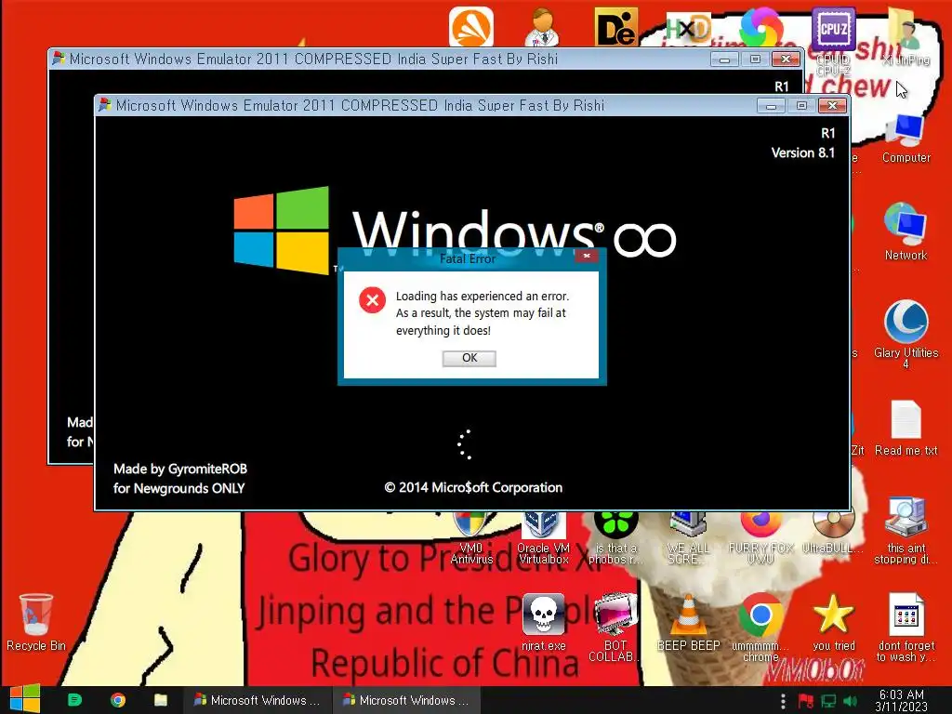Select the 'WE ALL SCRE...' desktop icon
The height and width of the screenshot is (714, 952).
tap(688, 539)
